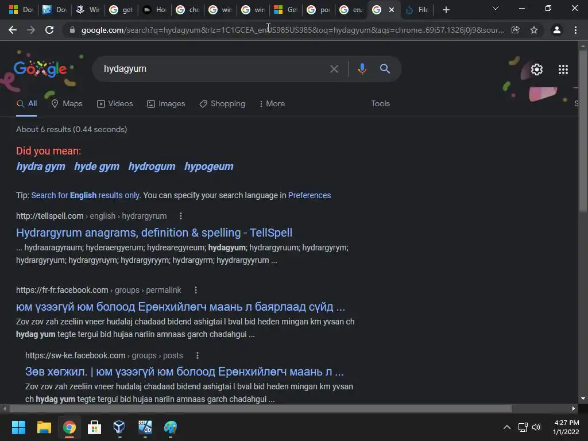Search for English results only
This screenshot has height=441, width=588.
tap(85, 195)
